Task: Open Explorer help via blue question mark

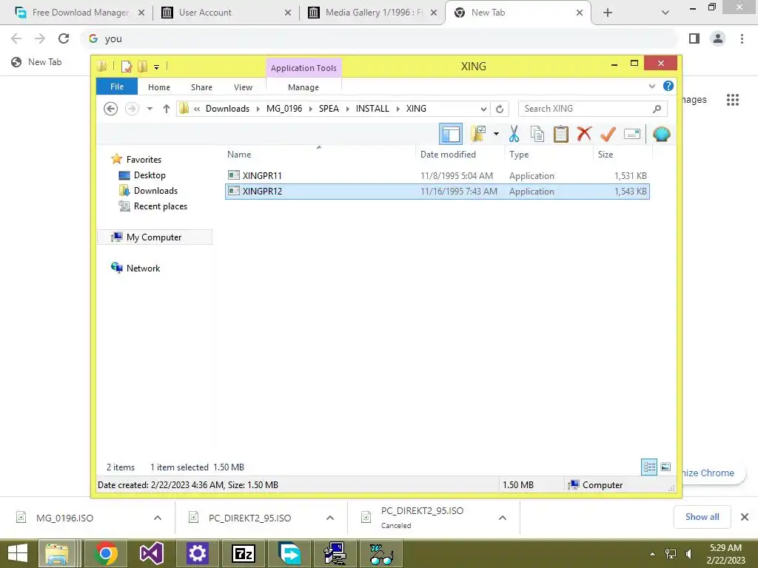Action: tap(668, 86)
